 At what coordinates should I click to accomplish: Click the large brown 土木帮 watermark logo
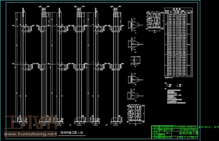click(x=31, y=122)
